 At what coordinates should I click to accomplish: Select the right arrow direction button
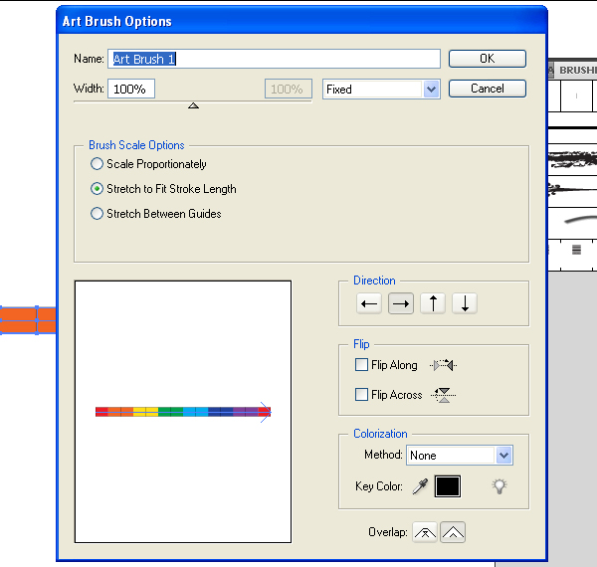coord(401,304)
